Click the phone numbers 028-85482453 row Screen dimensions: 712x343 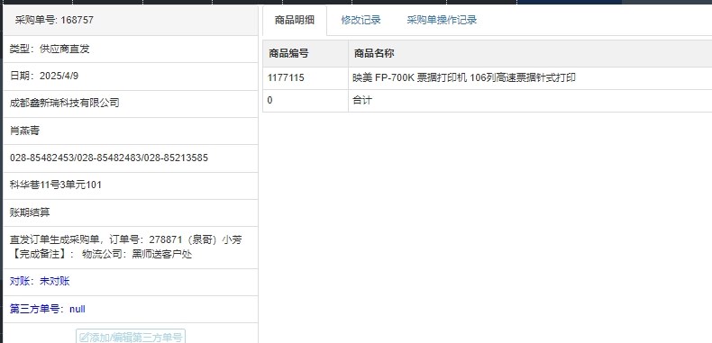click(131, 158)
